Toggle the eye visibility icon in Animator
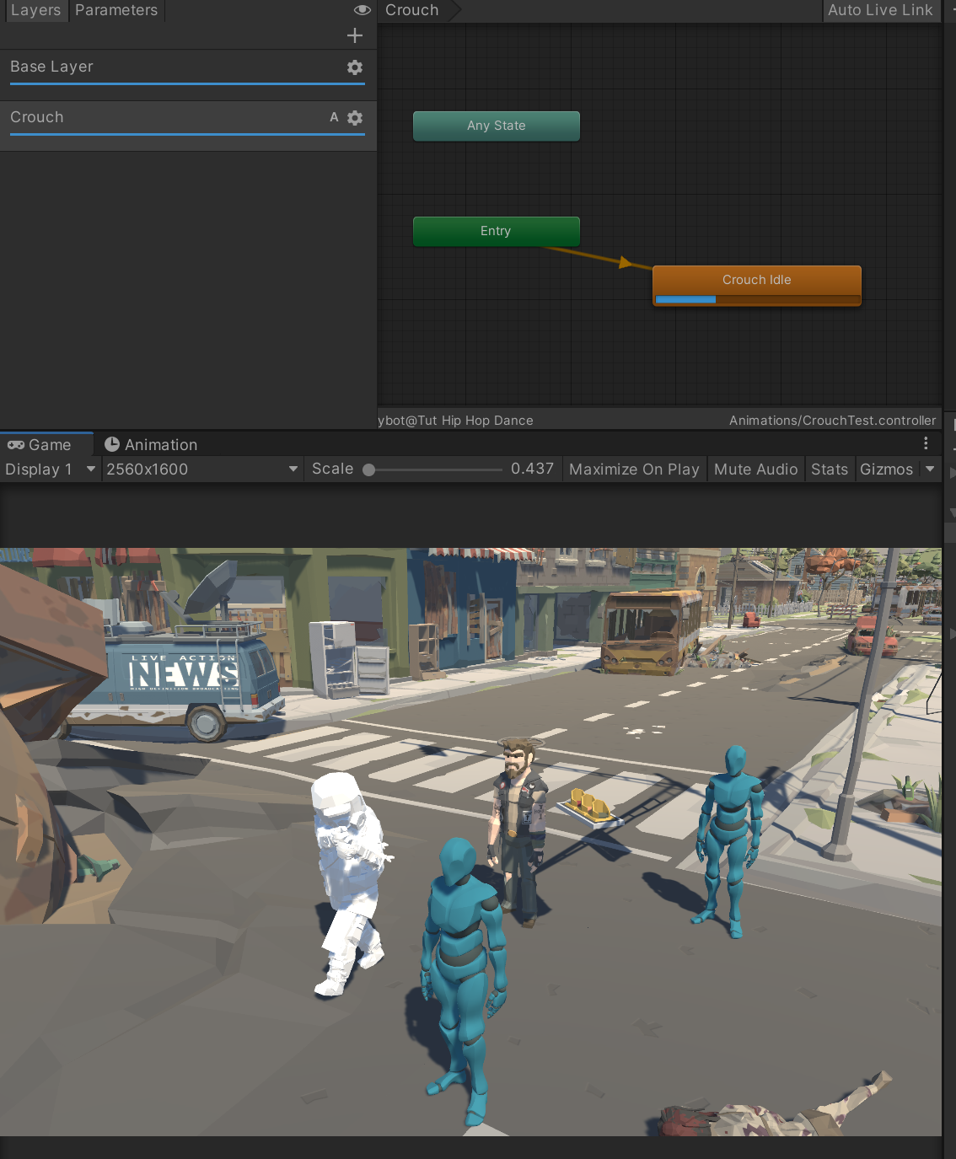This screenshot has width=956, height=1159. [362, 10]
